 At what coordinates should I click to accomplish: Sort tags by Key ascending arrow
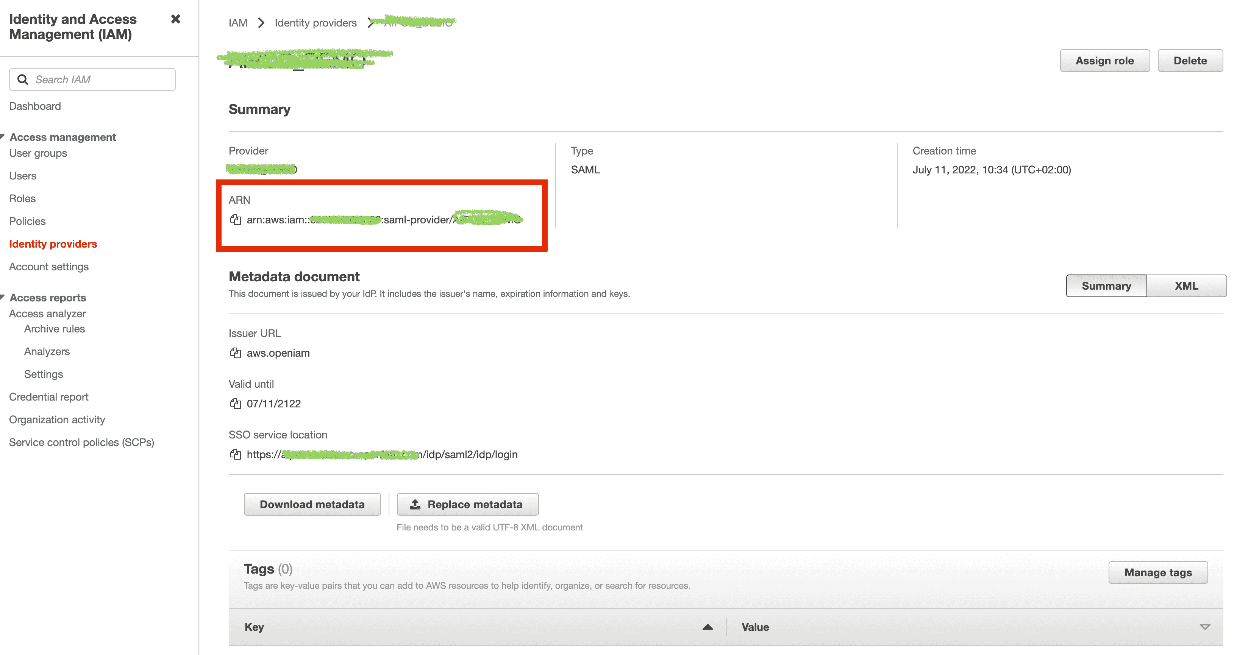(x=708, y=627)
